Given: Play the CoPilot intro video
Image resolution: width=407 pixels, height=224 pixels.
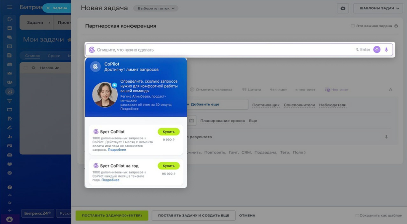Looking at the screenshot, I should (x=114, y=85).
